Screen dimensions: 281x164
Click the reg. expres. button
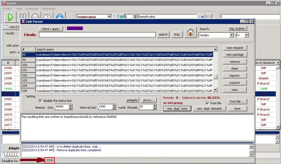coord(237,29)
